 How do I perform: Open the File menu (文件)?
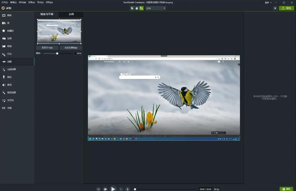pos(4,2)
